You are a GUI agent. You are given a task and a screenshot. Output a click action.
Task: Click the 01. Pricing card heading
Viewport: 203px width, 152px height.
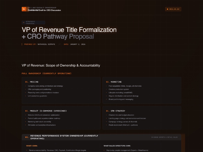[32, 82]
